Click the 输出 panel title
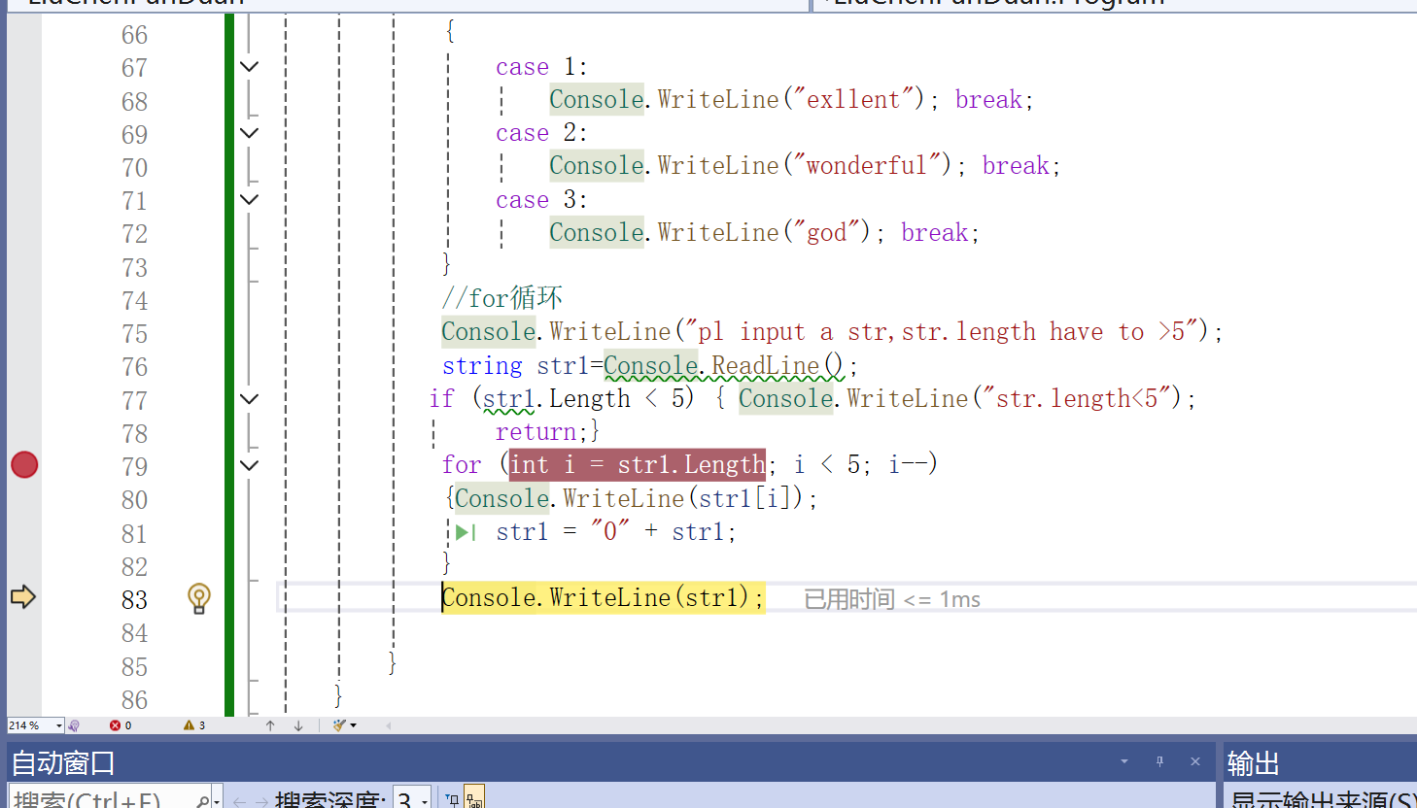 pos(1253,763)
